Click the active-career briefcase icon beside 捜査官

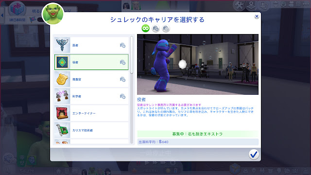tap(122, 79)
